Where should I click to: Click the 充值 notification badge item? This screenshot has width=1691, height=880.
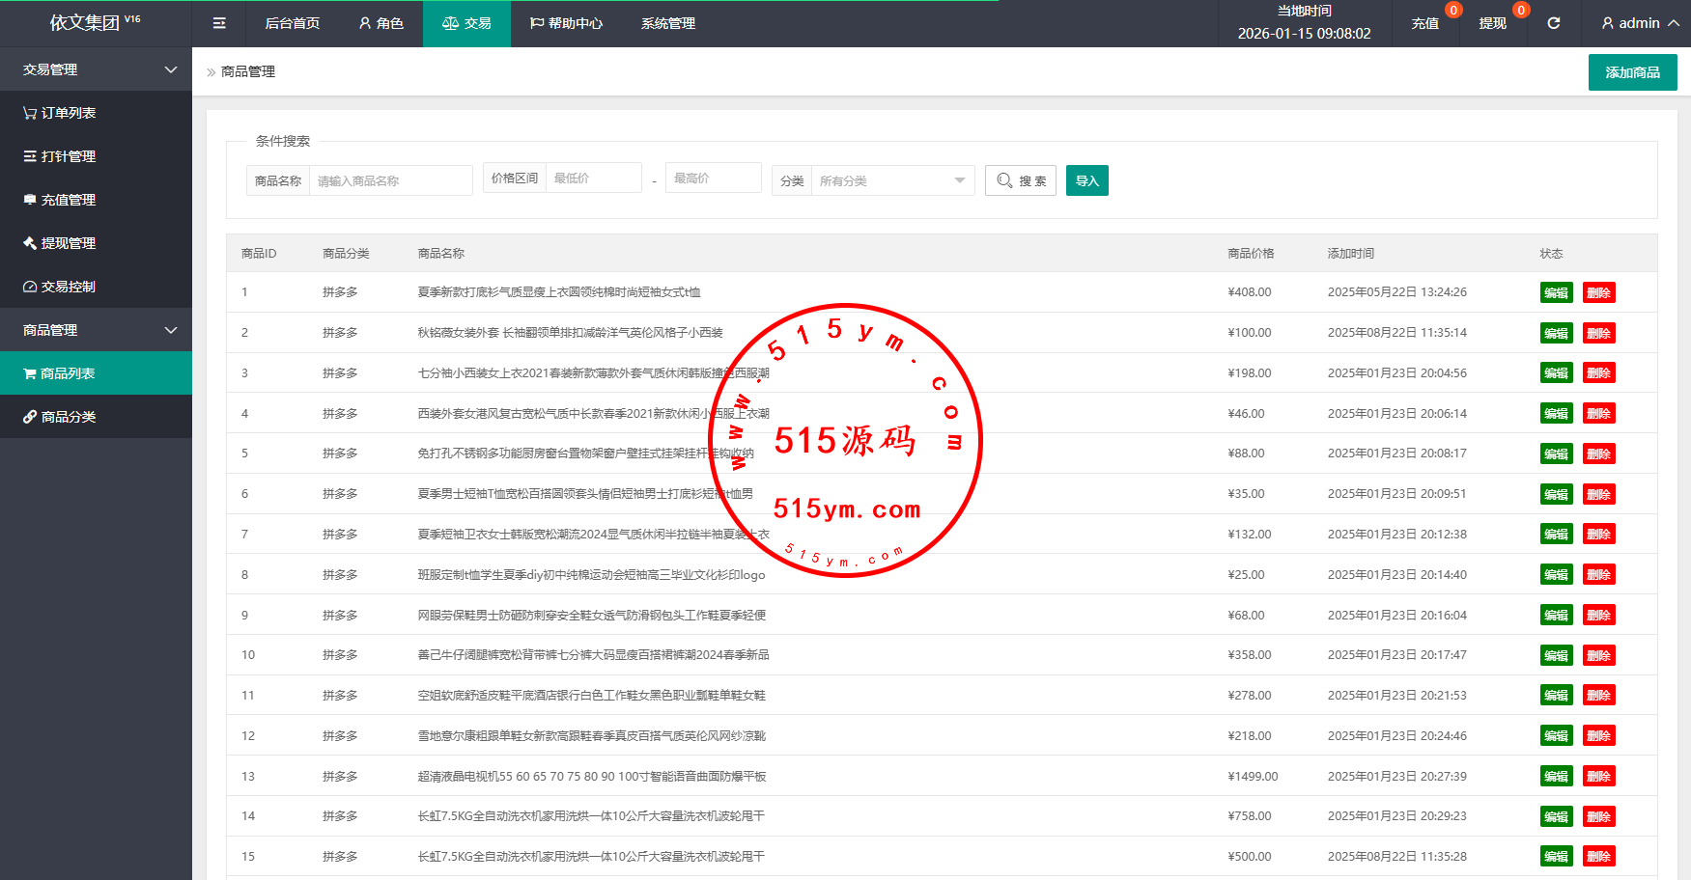click(x=1425, y=23)
